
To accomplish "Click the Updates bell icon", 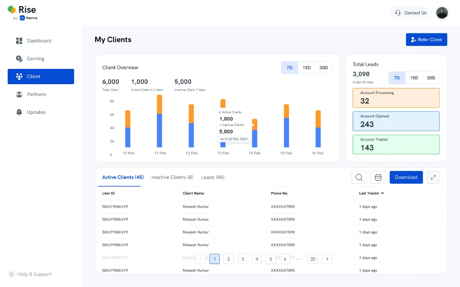I will [19, 112].
